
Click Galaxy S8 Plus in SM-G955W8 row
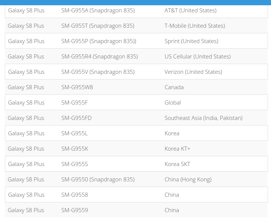[26, 87]
